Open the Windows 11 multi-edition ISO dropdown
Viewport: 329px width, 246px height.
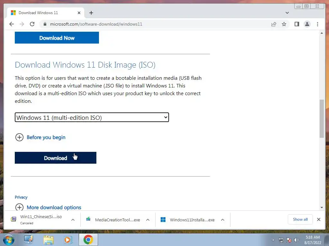(92, 117)
